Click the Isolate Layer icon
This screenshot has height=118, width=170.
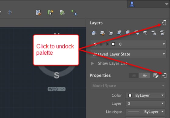119,33
